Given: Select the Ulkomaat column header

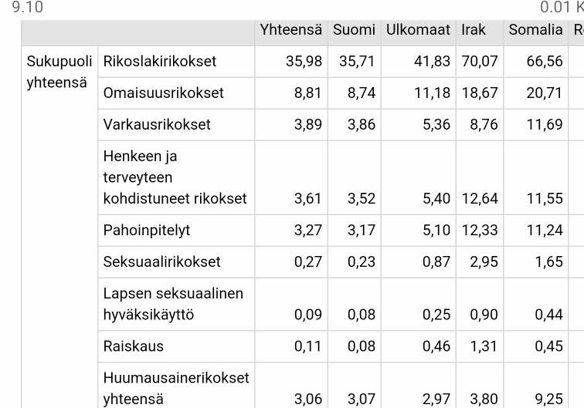Looking at the screenshot, I should click(x=418, y=30).
